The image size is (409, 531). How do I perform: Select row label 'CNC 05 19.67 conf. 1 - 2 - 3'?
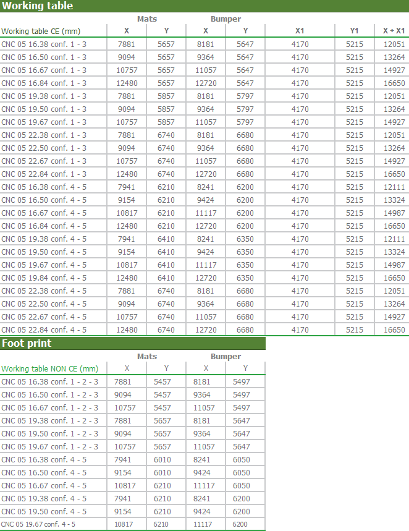pyautogui.click(x=49, y=447)
